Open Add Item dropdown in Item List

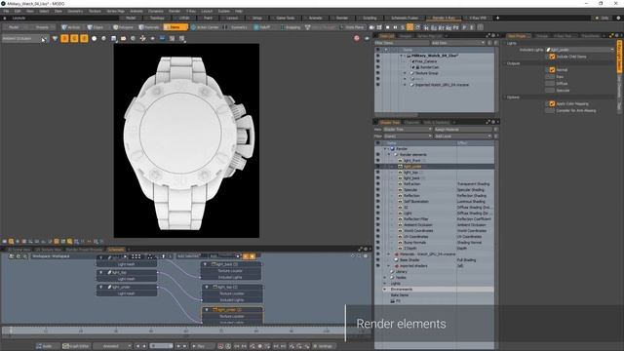click(x=458, y=43)
